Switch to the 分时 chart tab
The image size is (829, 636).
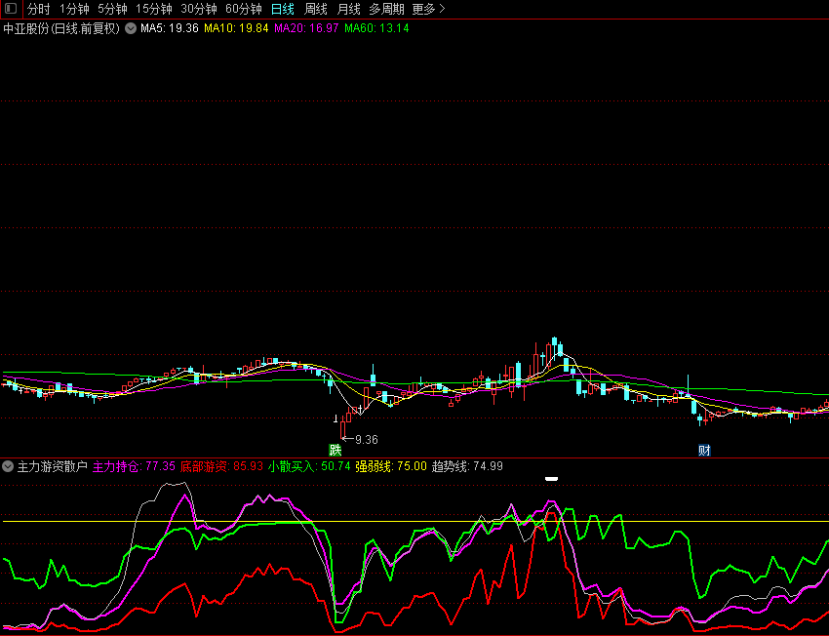click(x=39, y=9)
